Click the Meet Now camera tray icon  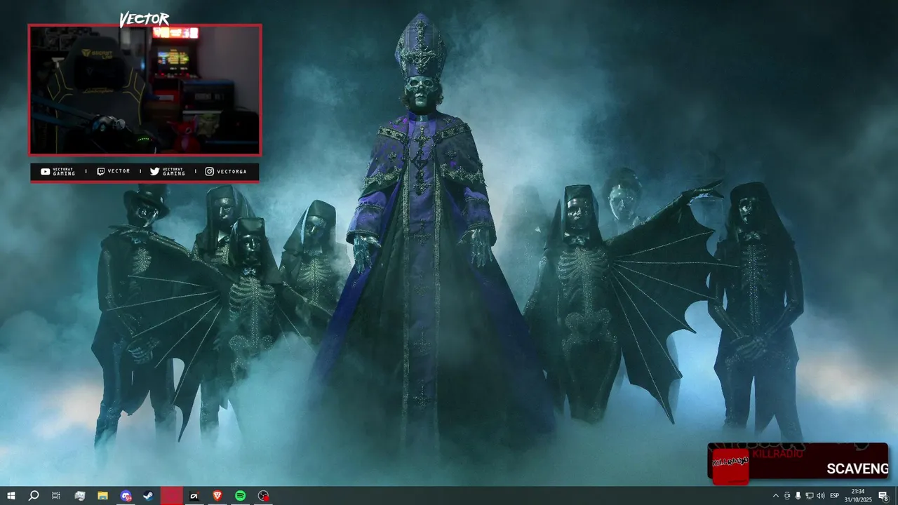point(786,496)
